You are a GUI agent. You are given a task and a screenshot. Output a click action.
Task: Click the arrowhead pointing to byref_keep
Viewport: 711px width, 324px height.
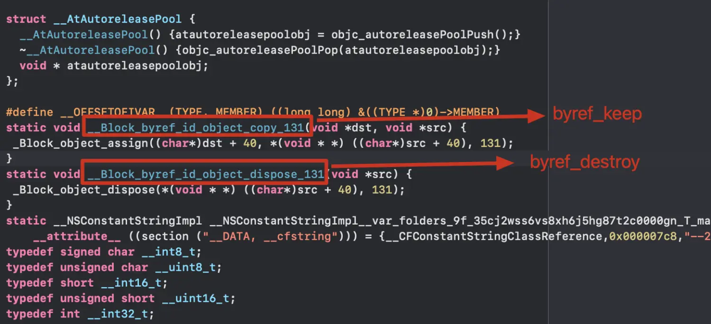tap(536, 115)
